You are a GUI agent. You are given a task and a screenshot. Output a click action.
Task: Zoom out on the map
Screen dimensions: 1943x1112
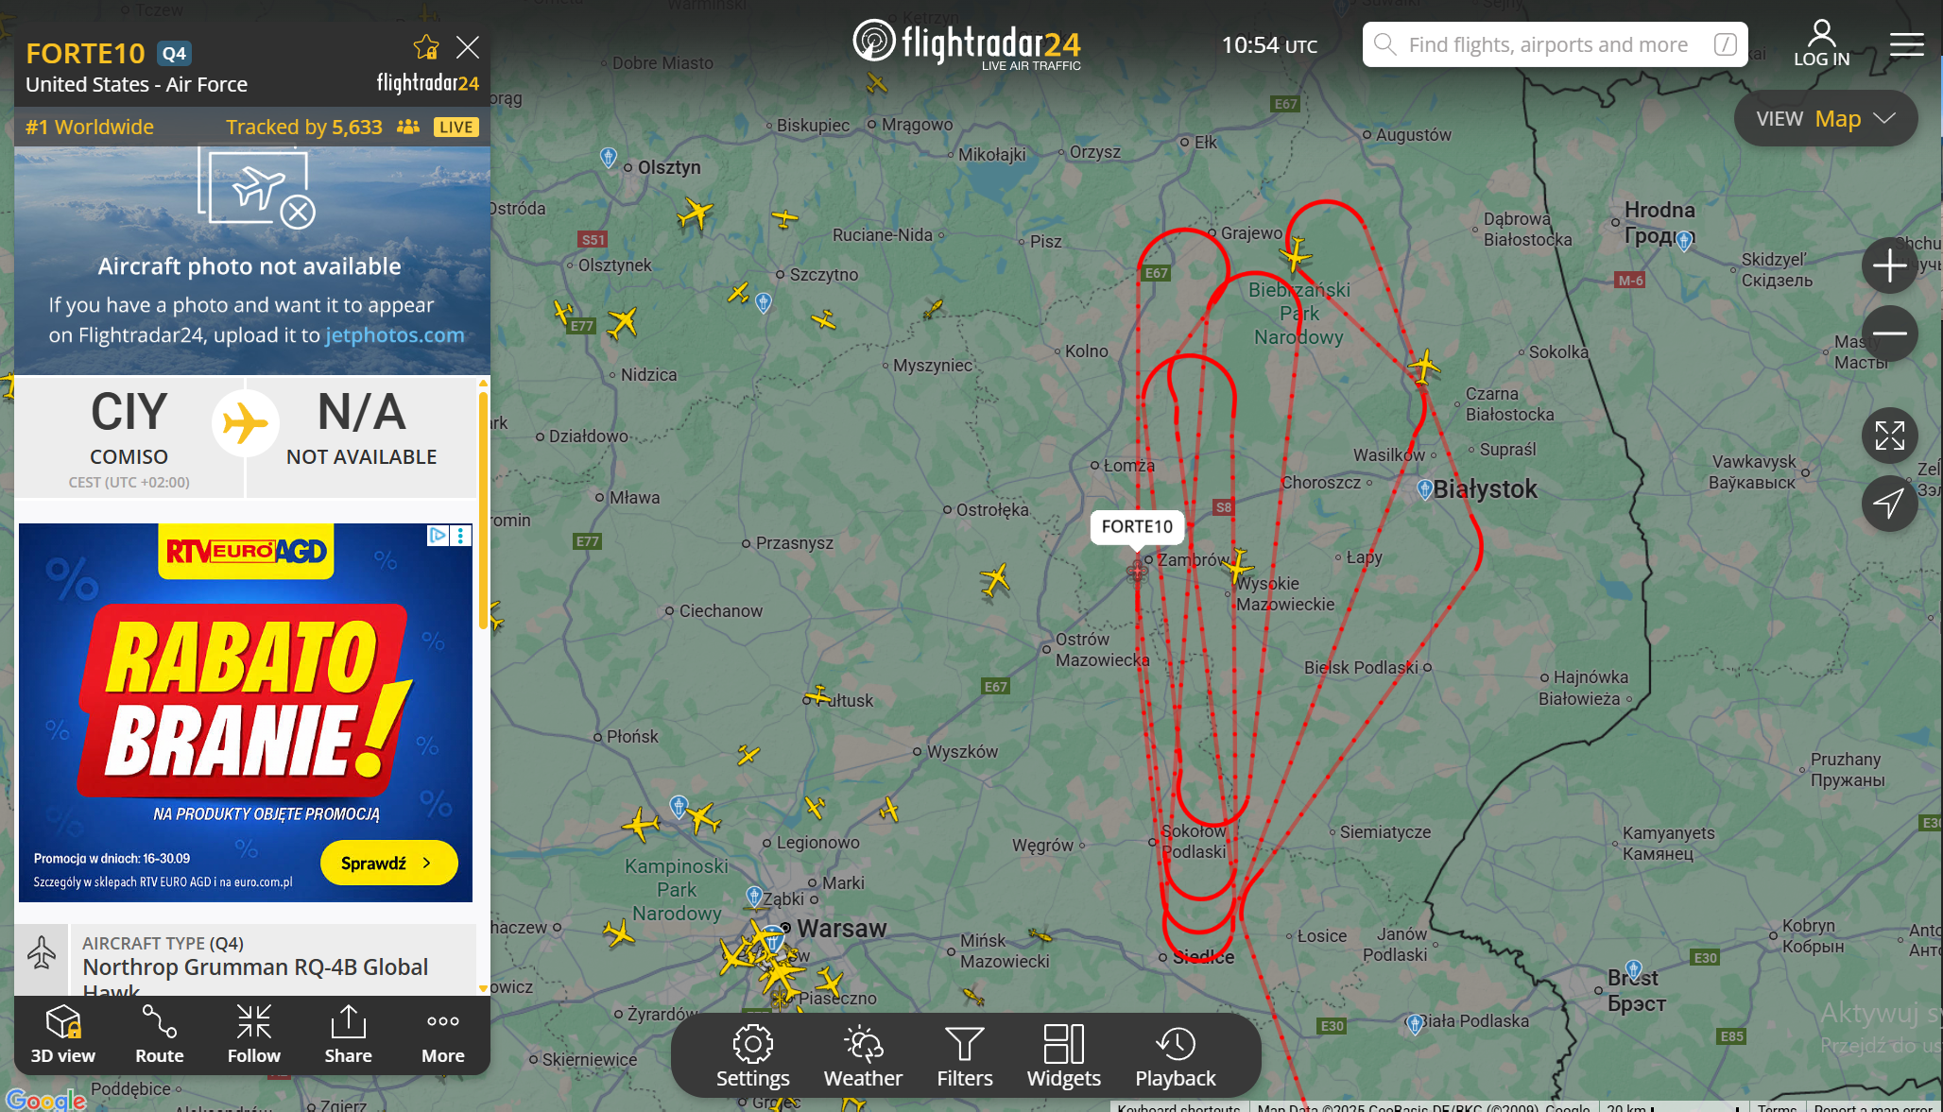(x=1890, y=334)
